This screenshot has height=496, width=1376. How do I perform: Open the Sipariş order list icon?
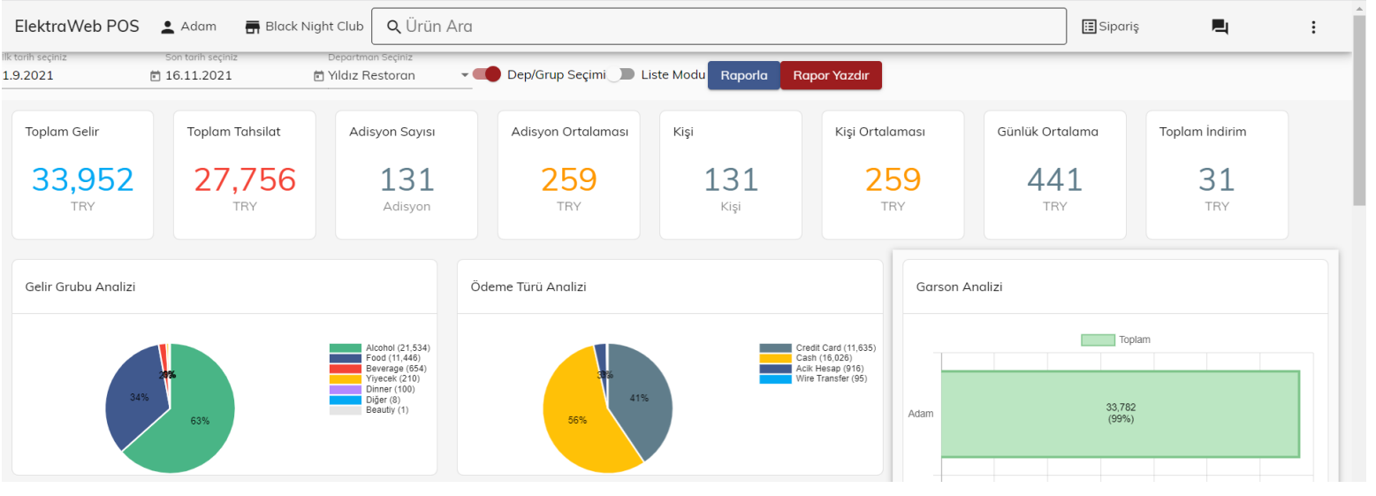click(1089, 27)
